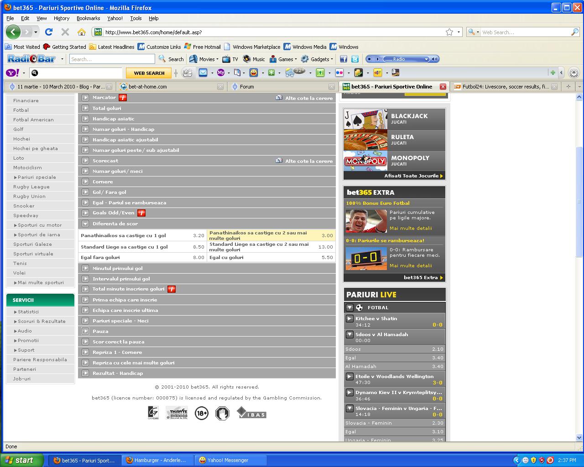This screenshot has height=467, width=584.
Task: Open Scoruri & Rezultate service link
Action: pyautogui.click(x=42, y=321)
